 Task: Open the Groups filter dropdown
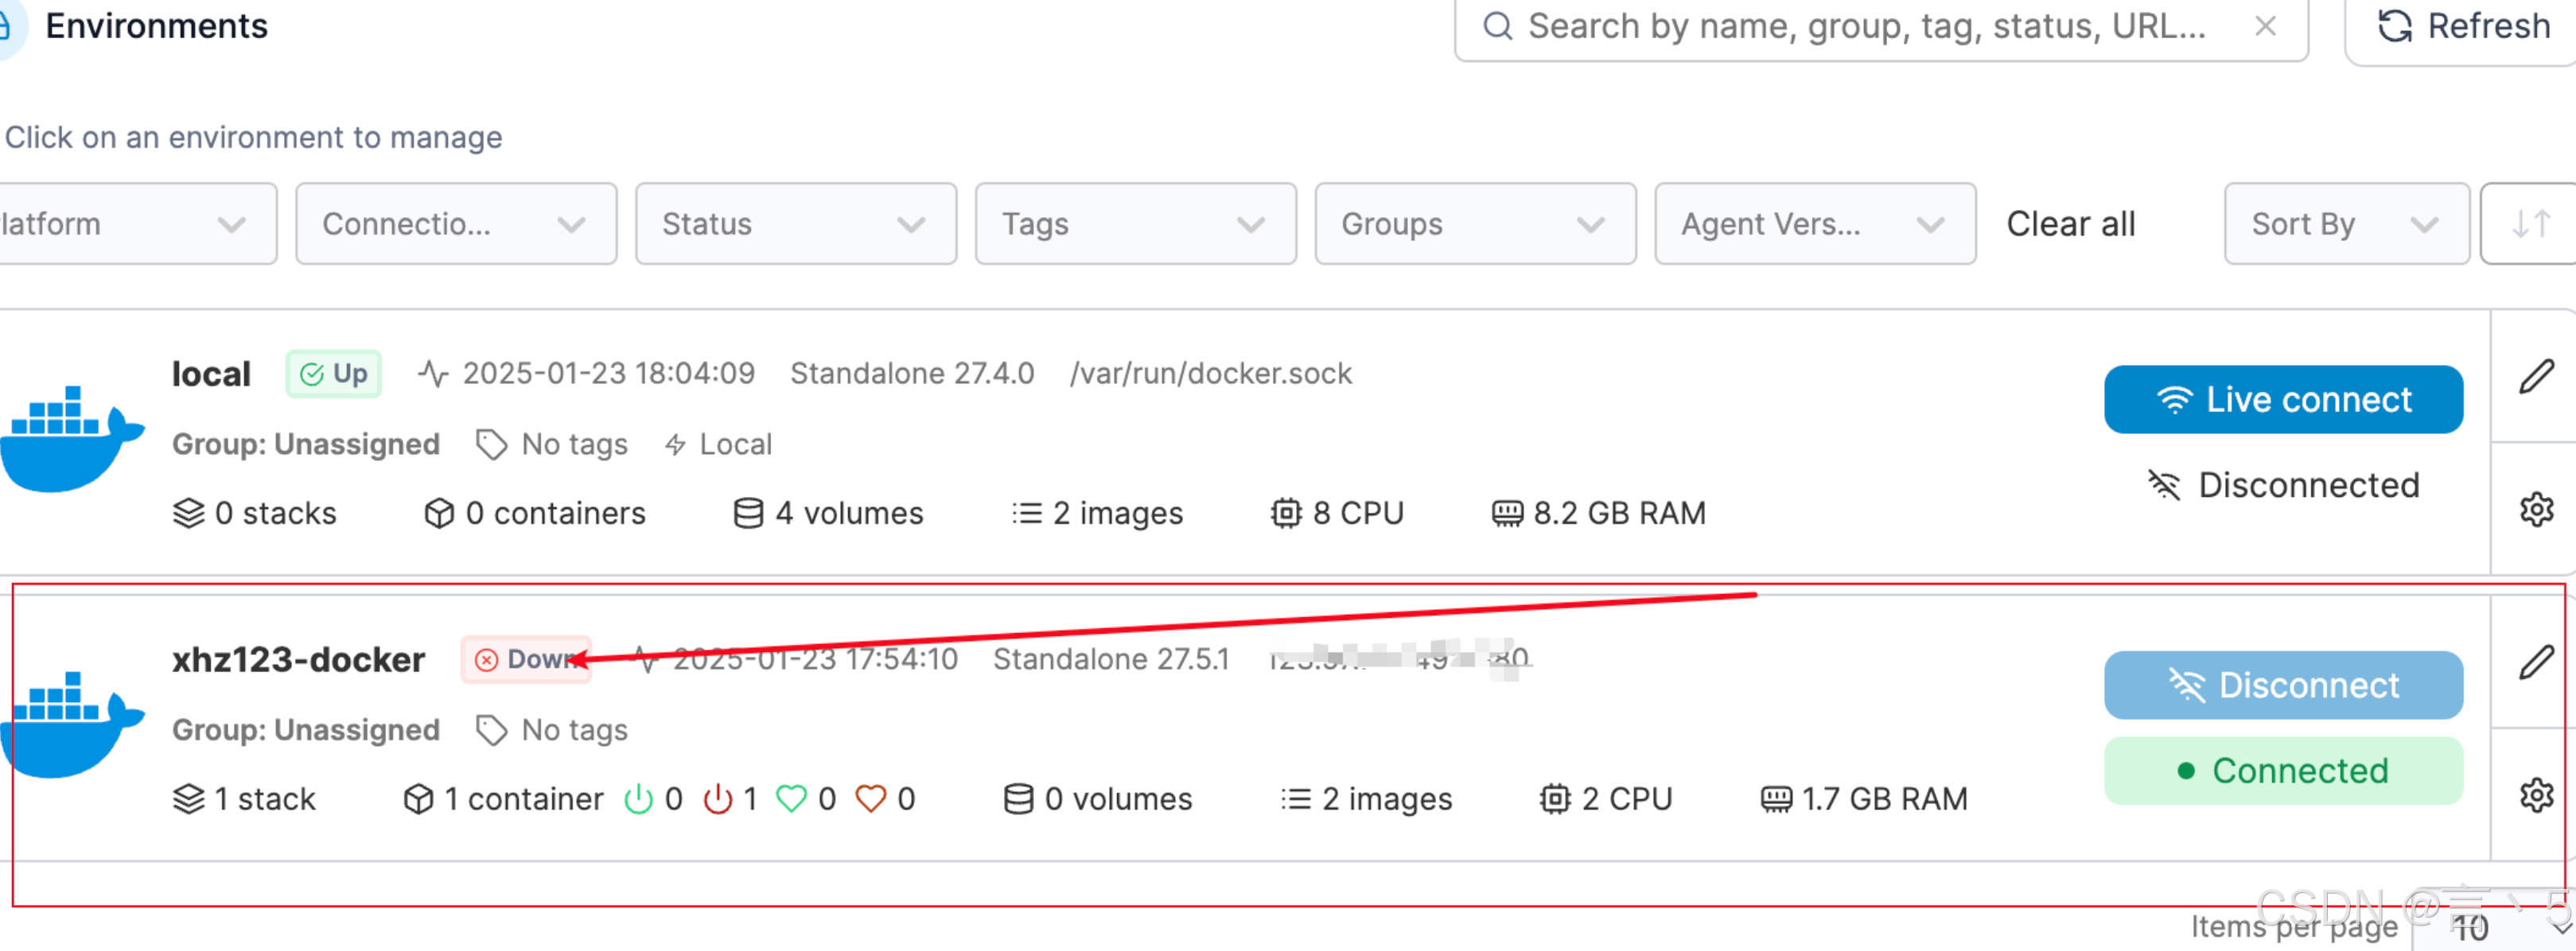click(1473, 224)
